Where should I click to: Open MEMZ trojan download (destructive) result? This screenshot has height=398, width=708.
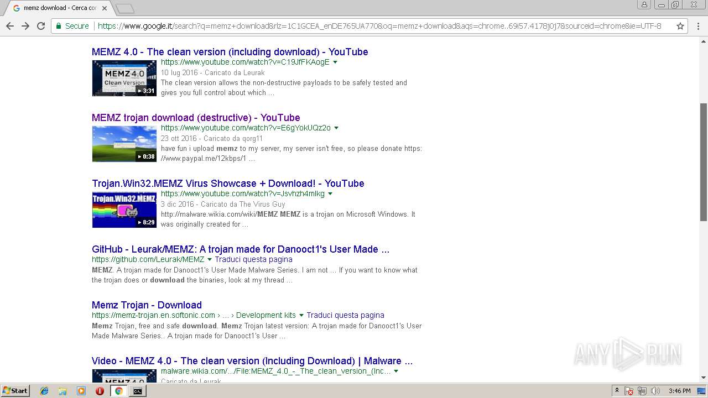(196, 118)
